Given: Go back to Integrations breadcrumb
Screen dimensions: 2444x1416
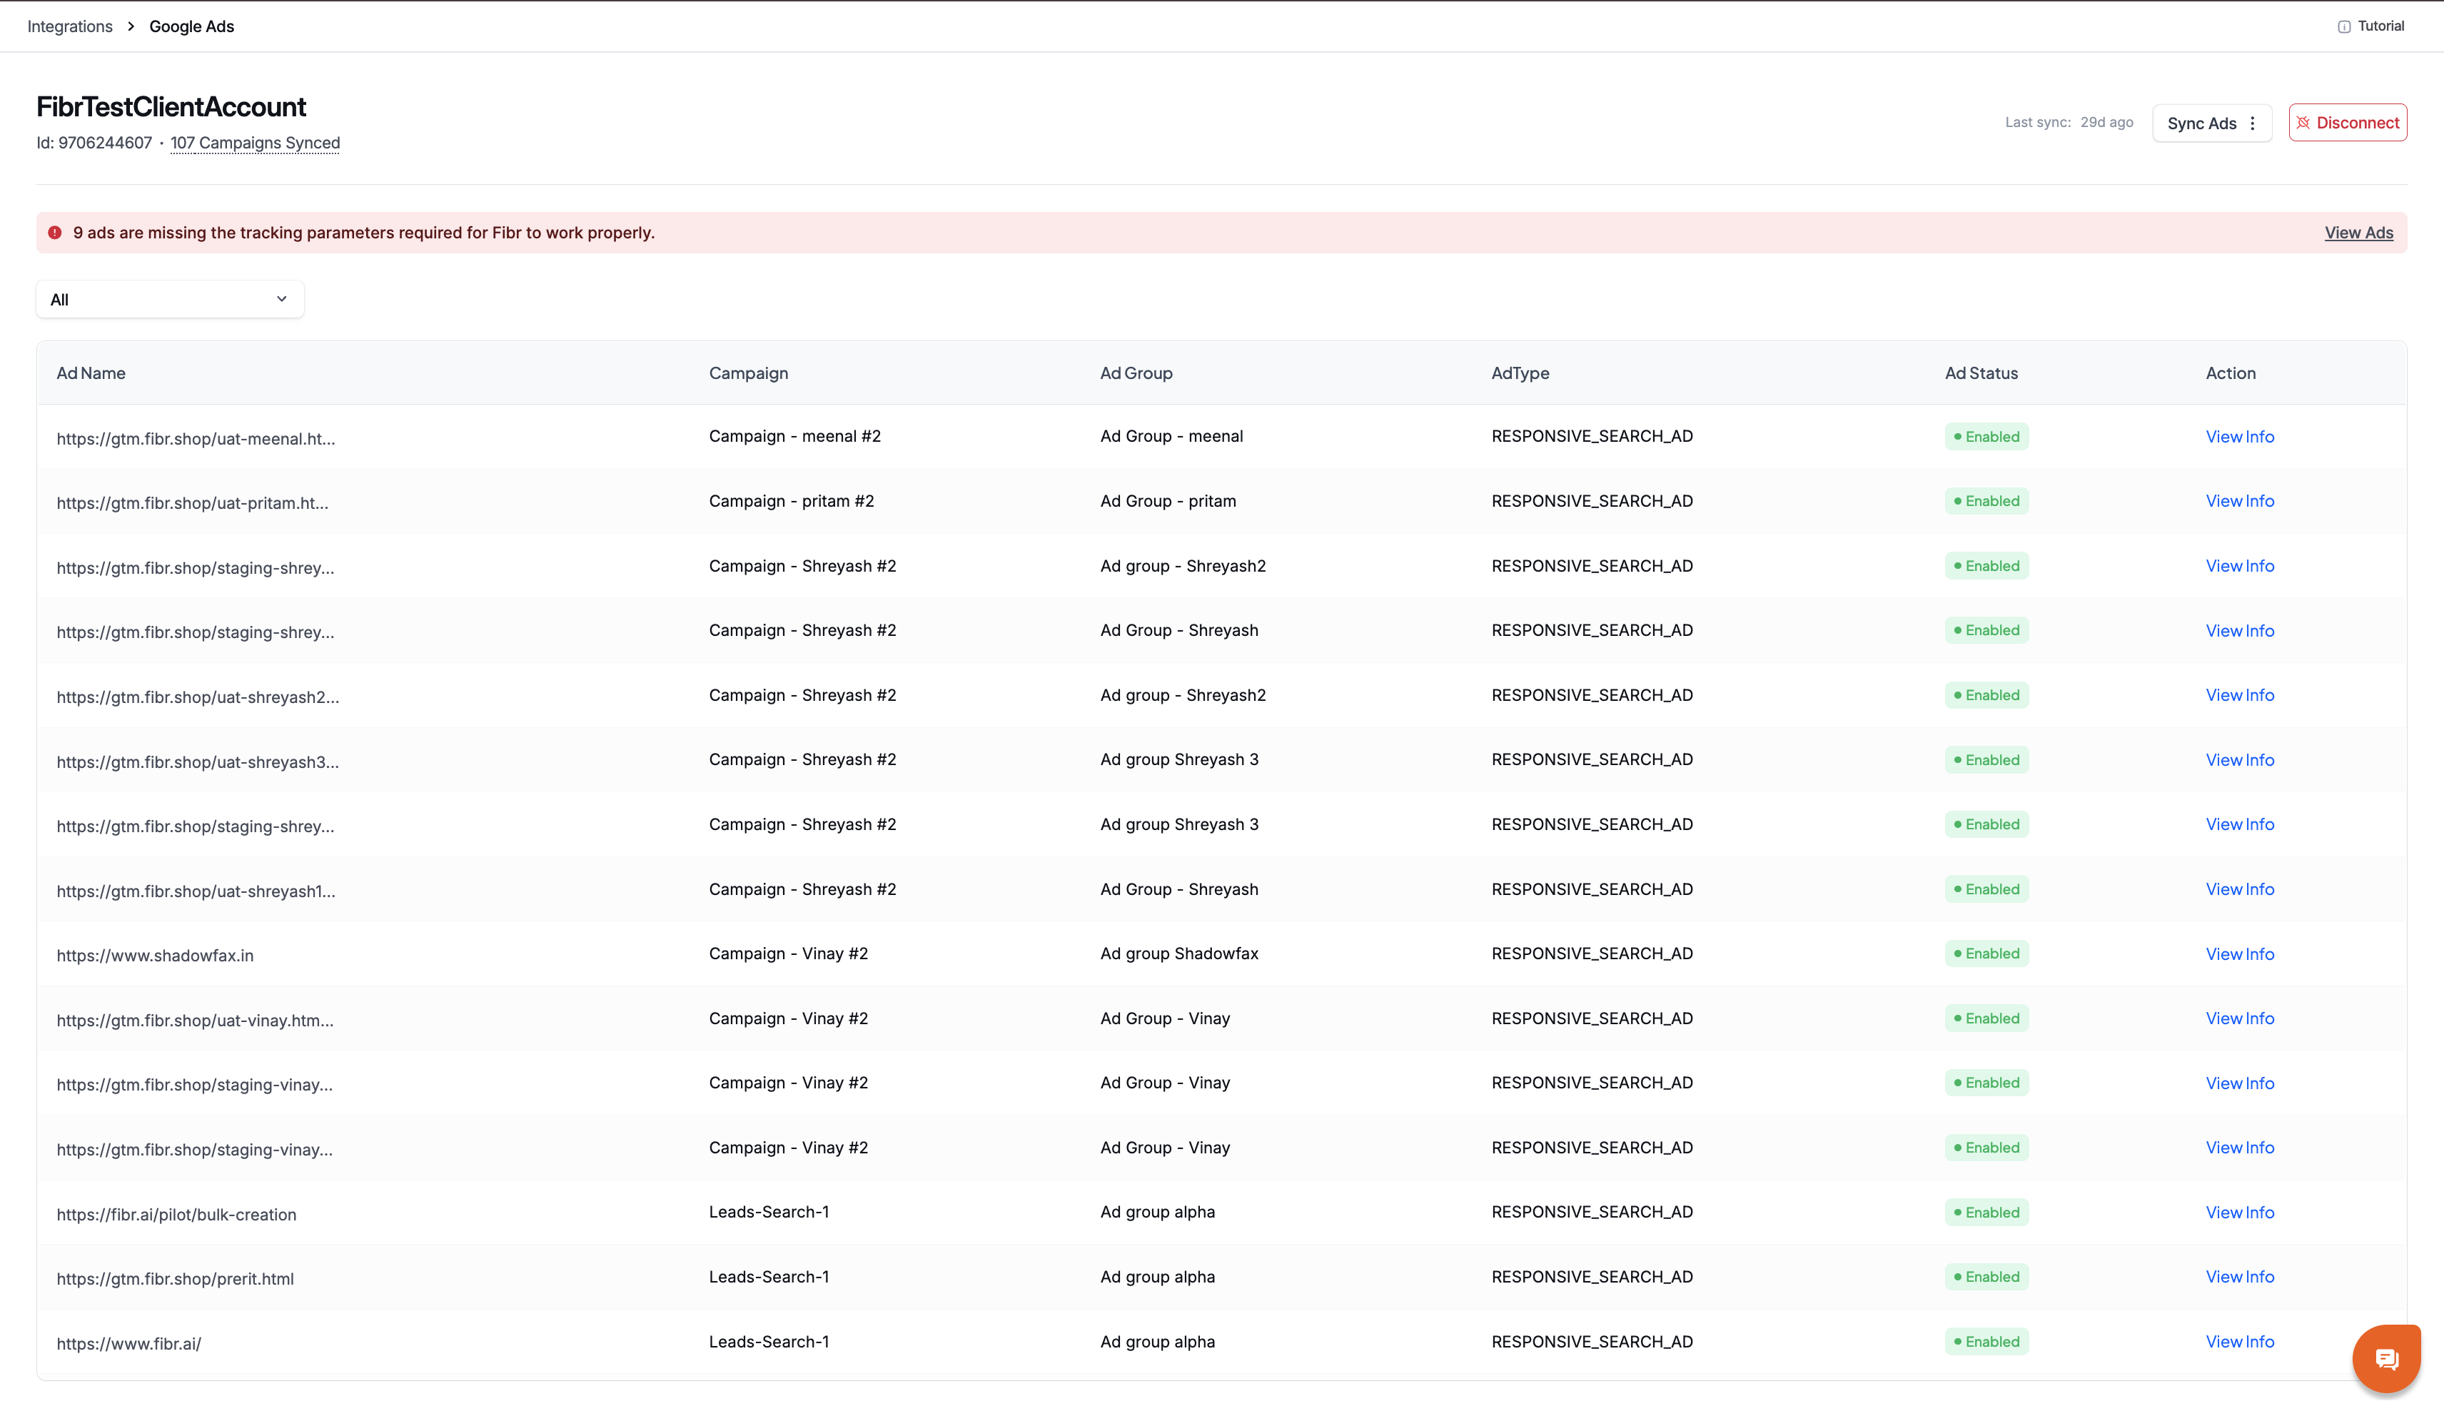Looking at the screenshot, I should [70, 26].
